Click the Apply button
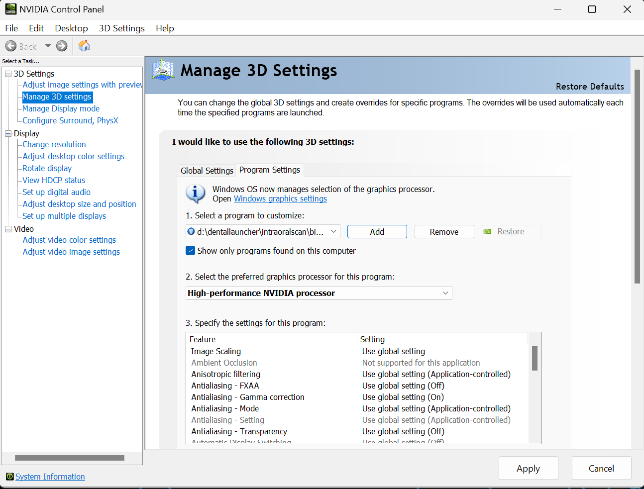Screen dimensions: 644x489 (528, 468)
